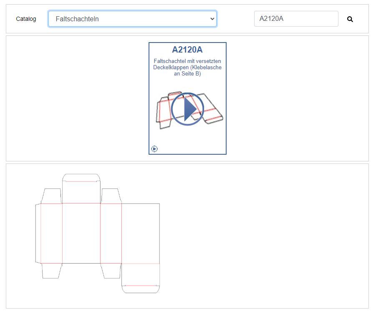Viewport: 376px width, 314px height.
Task: Play the A2120A folding animation
Action: click(187, 109)
